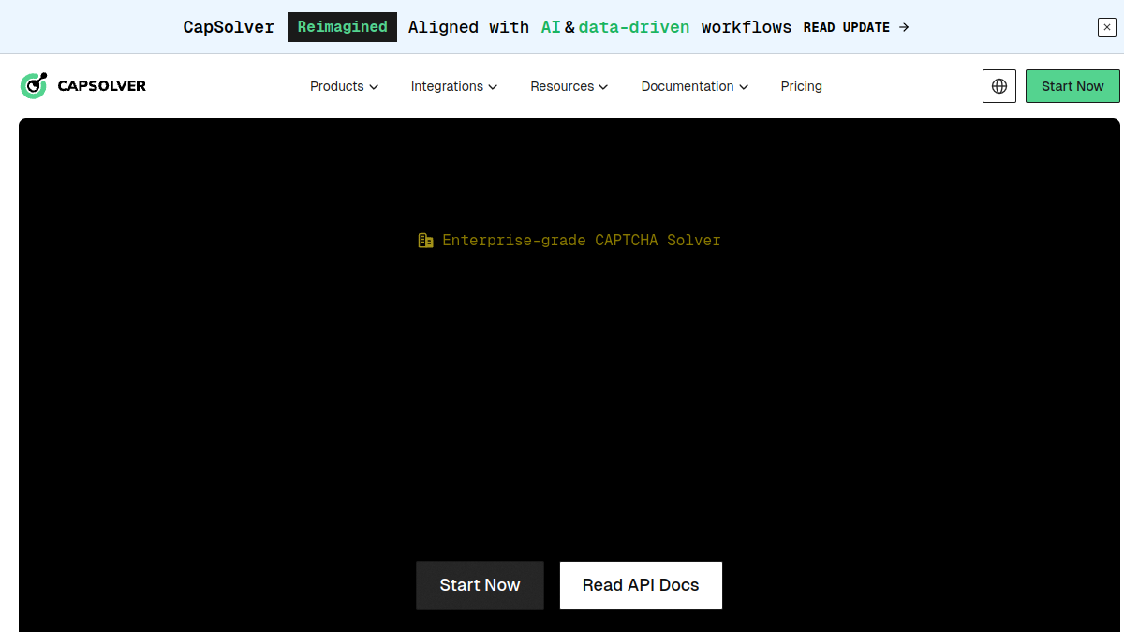Dismiss the announcement banner with X

pyautogui.click(x=1107, y=27)
